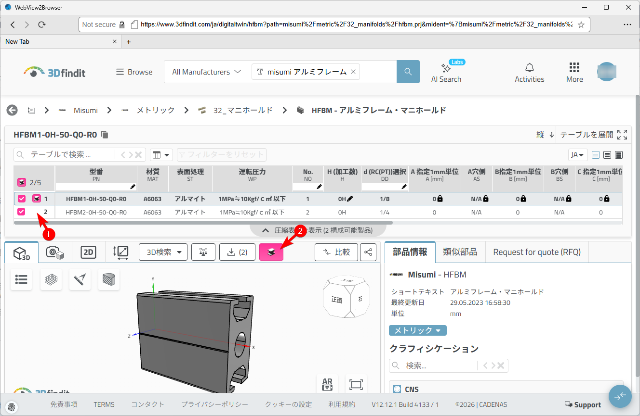Select the measurement dimension tool icon
This screenshot has height=416, width=640.
point(80,279)
